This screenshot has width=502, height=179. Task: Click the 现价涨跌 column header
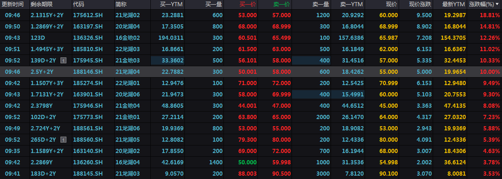click(x=421, y=5)
